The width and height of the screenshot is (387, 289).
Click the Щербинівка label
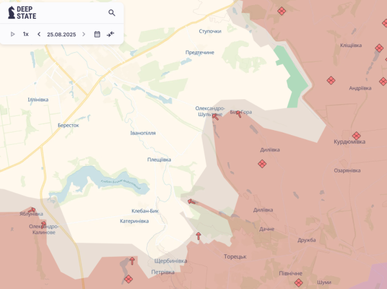(x=171, y=261)
